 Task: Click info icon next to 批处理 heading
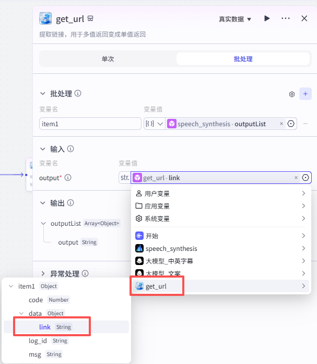(78, 94)
